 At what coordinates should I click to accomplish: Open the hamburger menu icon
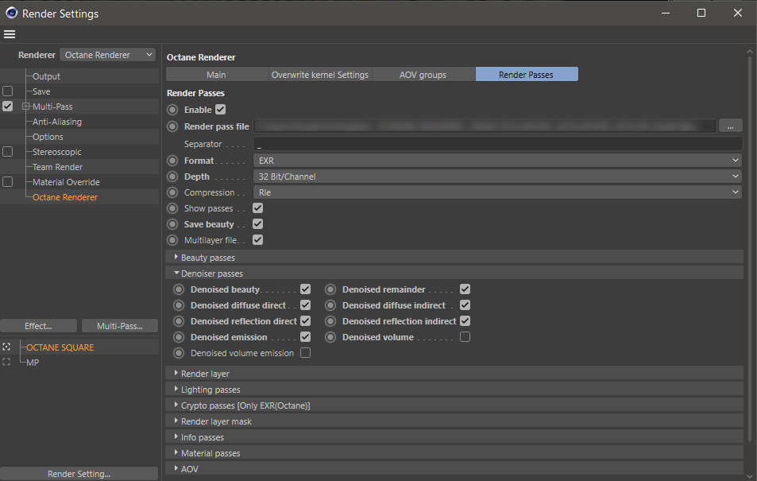point(10,34)
